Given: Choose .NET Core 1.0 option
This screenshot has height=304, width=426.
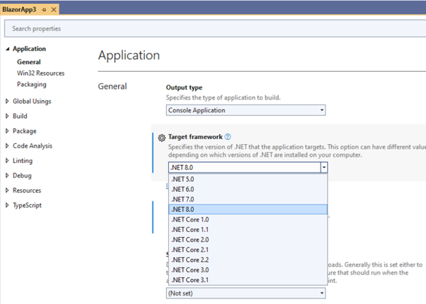Looking at the screenshot, I should [x=248, y=220].
